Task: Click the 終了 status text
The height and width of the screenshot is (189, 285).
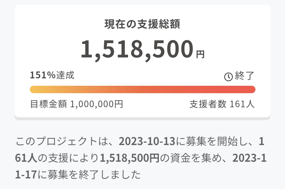Action: pyautogui.click(x=244, y=76)
